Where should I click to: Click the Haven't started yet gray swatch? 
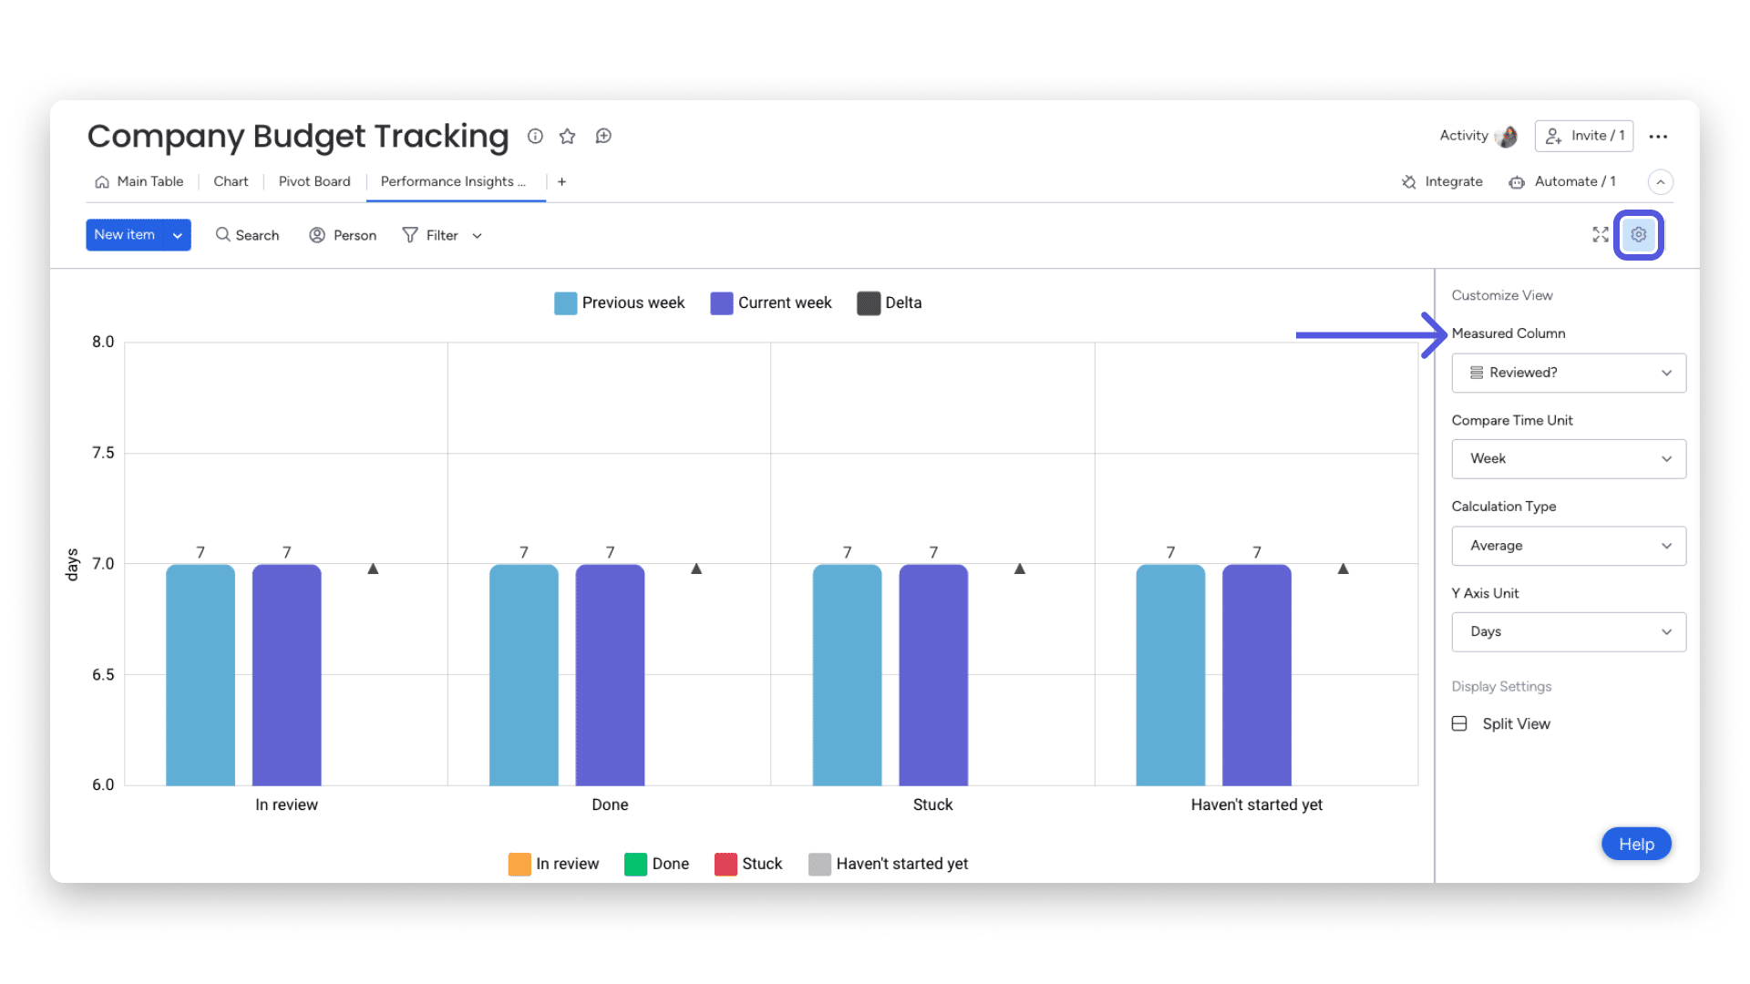819,864
